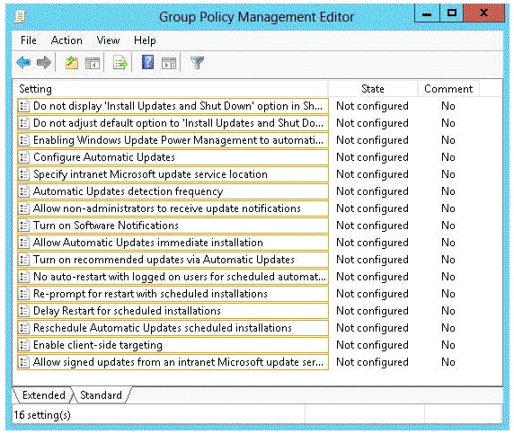Click the Export List toolbar icon
The image size is (514, 434).
tap(120, 62)
